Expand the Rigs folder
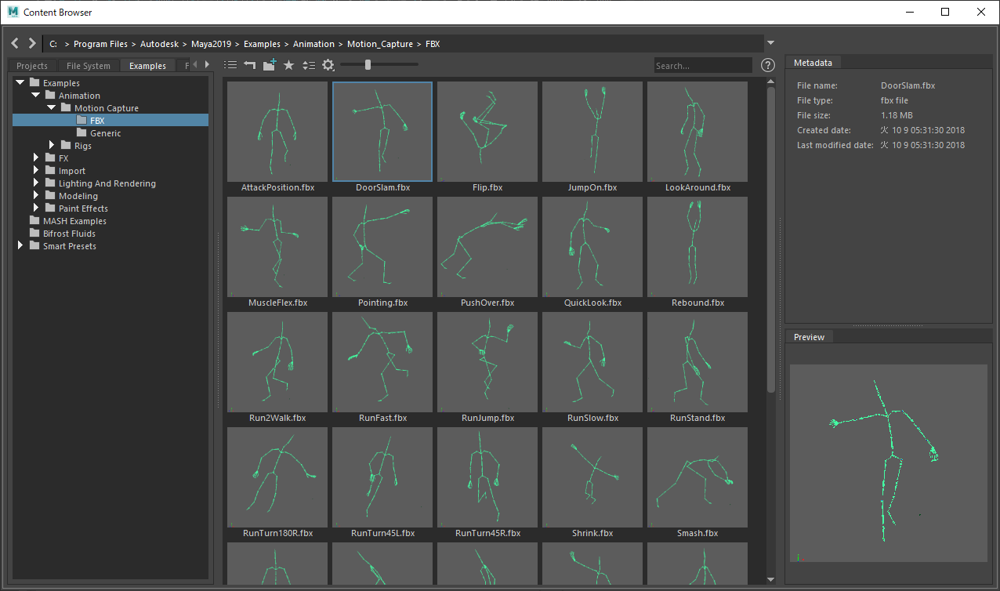1000x591 pixels. pyautogui.click(x=52, y=146)
